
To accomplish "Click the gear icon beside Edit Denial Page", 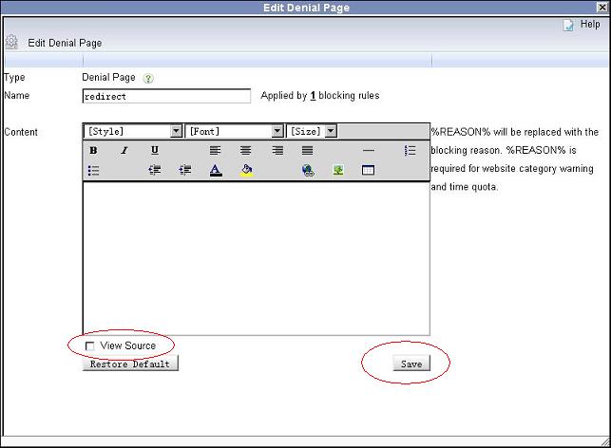I will tap(11, 42).
